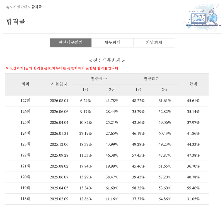Screen dimensions: 223x206
Task: Click the 36.70% total cell
Action: tap(193, 166)
